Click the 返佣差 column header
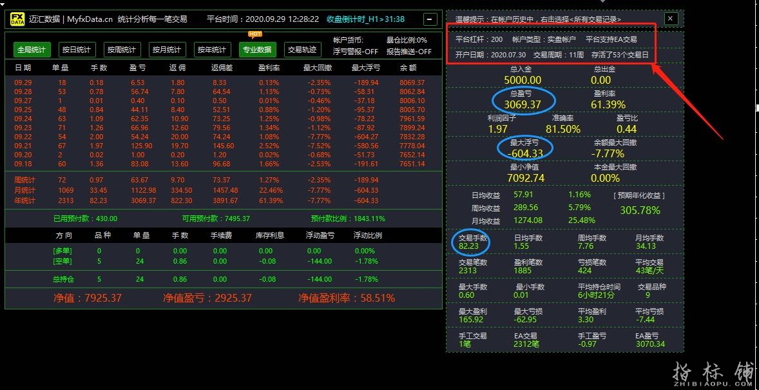759x390 pixels. coord(222,68)
